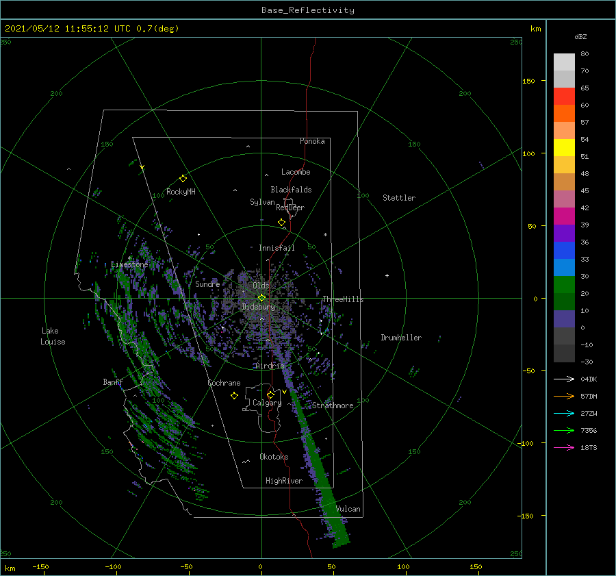Screen dimensions: 616x576
Task: Click the asterisk marker above Limestone label
Action: 130,258
